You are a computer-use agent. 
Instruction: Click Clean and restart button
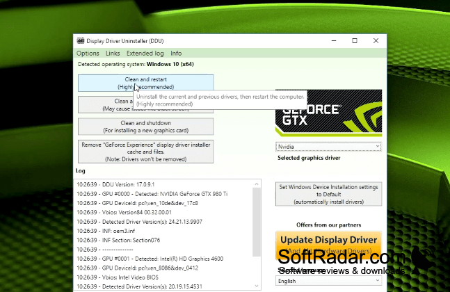click(146, 83)
